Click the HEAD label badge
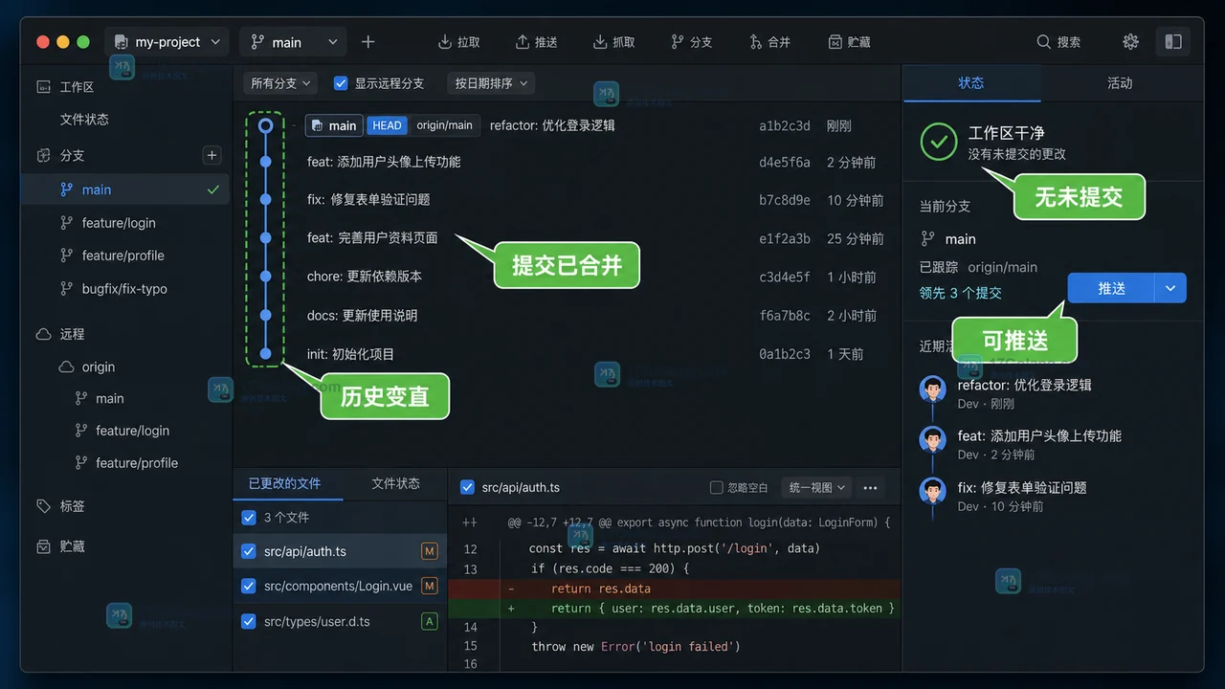 (x=387, y=125)
